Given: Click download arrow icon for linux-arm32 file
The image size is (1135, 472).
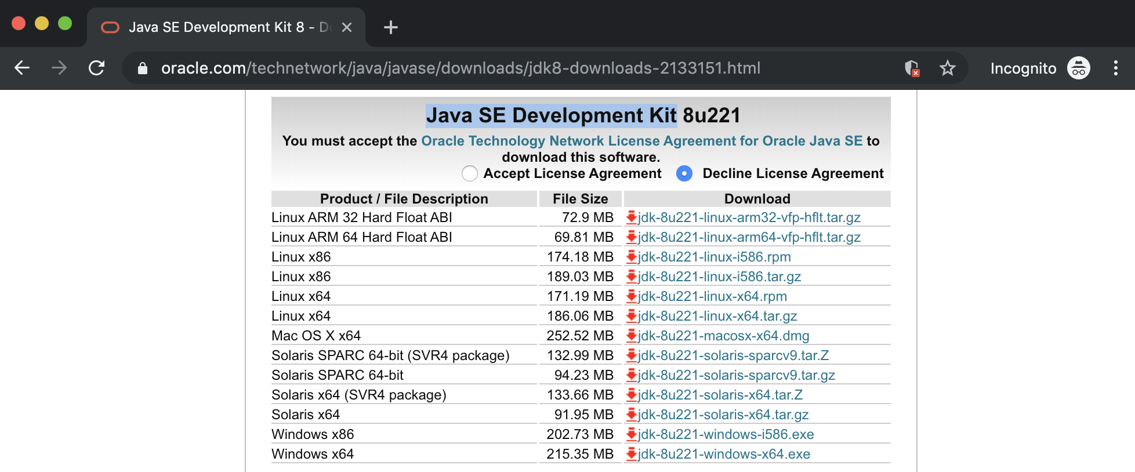Looking at the screenshot, I should (x=632, y=217).
